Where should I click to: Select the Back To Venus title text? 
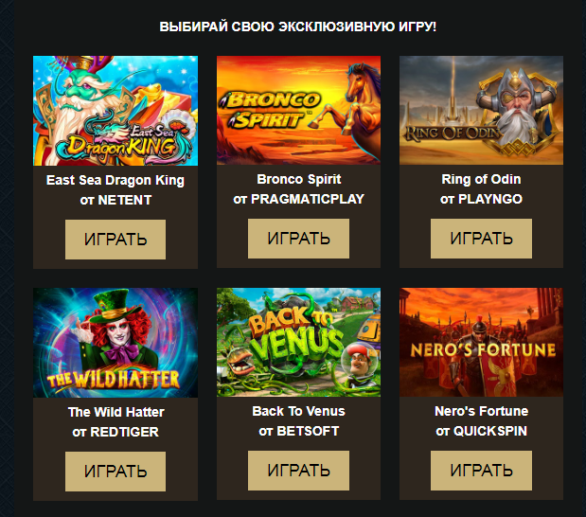coord(298,411)
